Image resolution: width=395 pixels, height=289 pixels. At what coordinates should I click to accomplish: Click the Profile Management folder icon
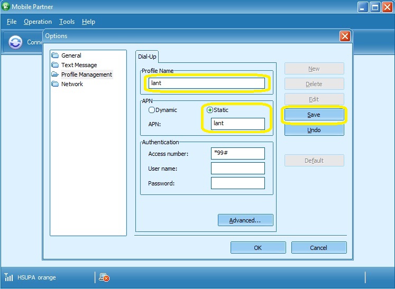click(55, 74)
